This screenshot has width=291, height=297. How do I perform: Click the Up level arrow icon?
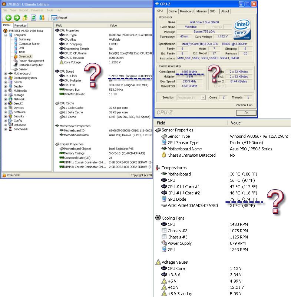click(x=25, y=18)
